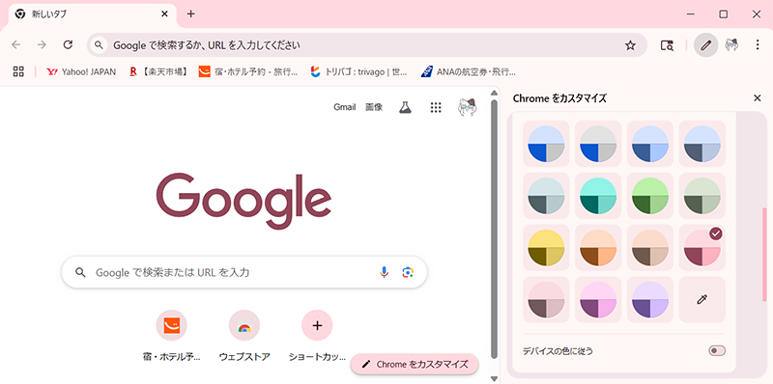Close the 新しいタブ tab
773x384 pixels.
pyautogui.click(x=165, y=14)
